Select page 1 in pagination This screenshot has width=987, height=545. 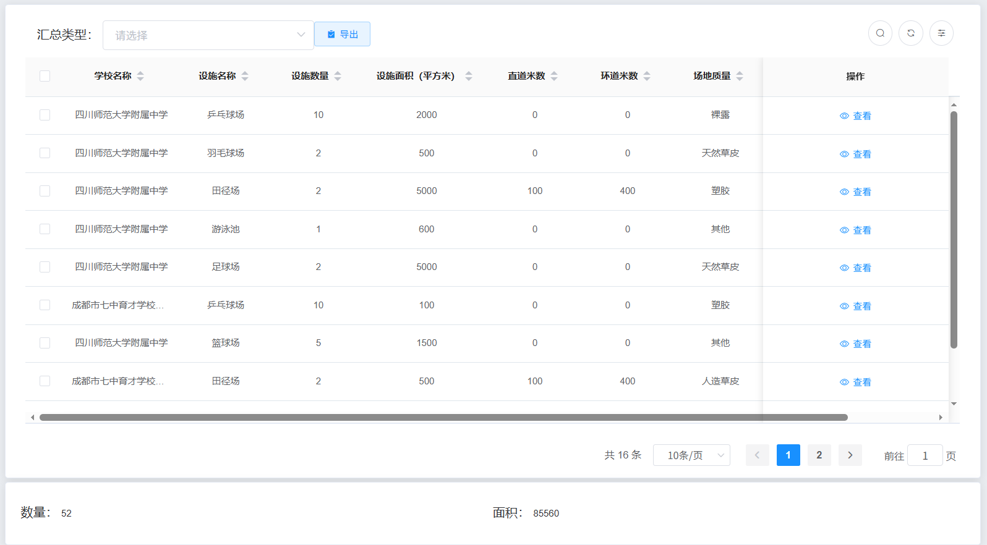[788, 455]
